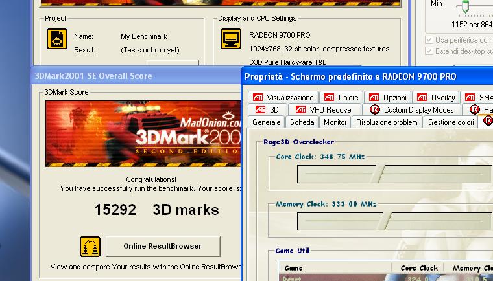
Task: Select the Overlay tab
Action: tap(436, 97)
